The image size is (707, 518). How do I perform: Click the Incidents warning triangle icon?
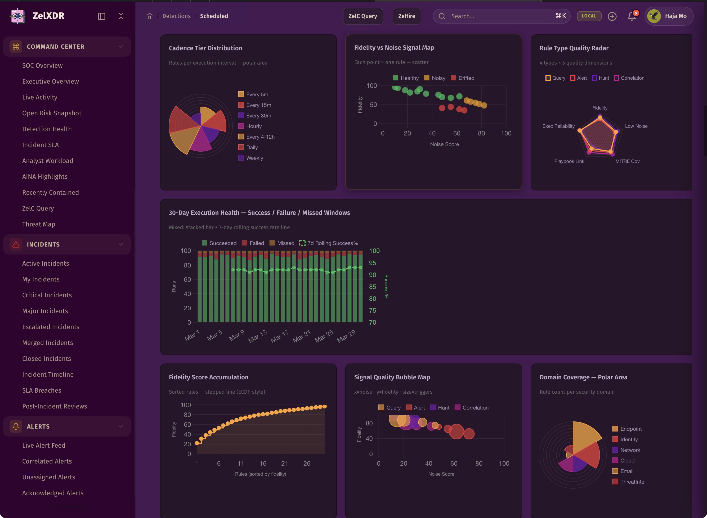pos(16,244)
